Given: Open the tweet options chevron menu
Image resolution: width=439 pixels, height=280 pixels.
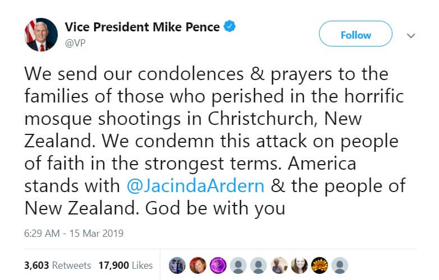Looking at the screenshot, I should click(x=411, y=35).
